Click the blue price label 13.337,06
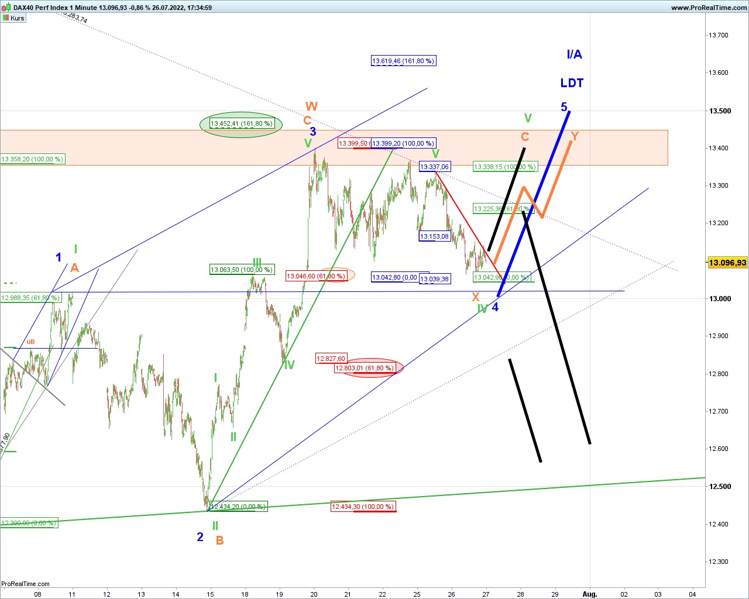 tap(435, 167)
